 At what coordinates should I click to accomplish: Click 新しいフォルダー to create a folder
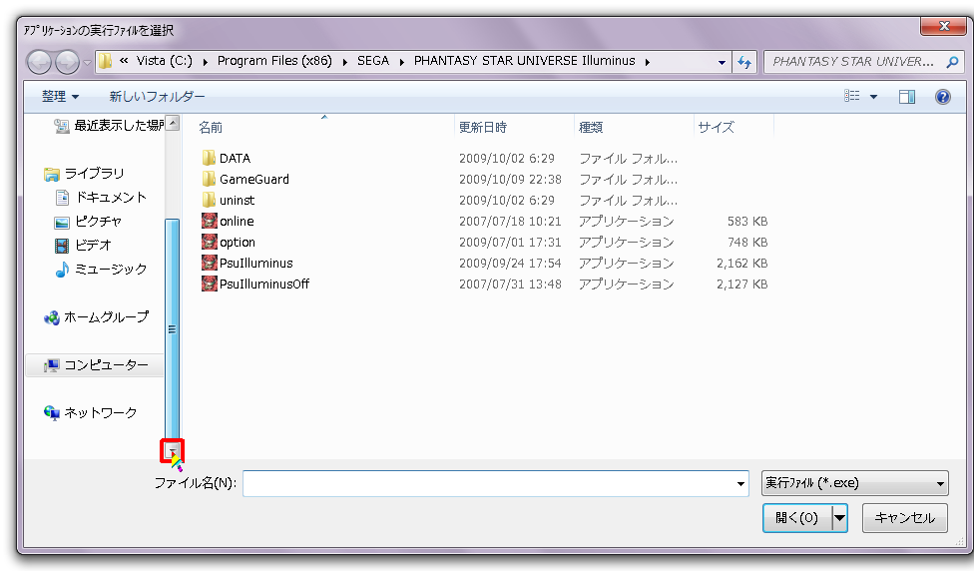(x=157, y=96)
